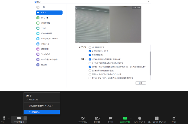Open Security (セキュリティ) shield icon in toolbar

click(x=83, y=118)
